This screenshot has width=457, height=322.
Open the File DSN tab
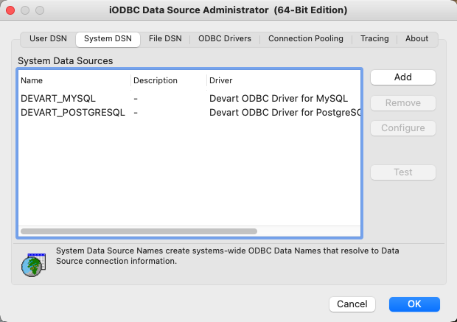[x=165, y=39]
